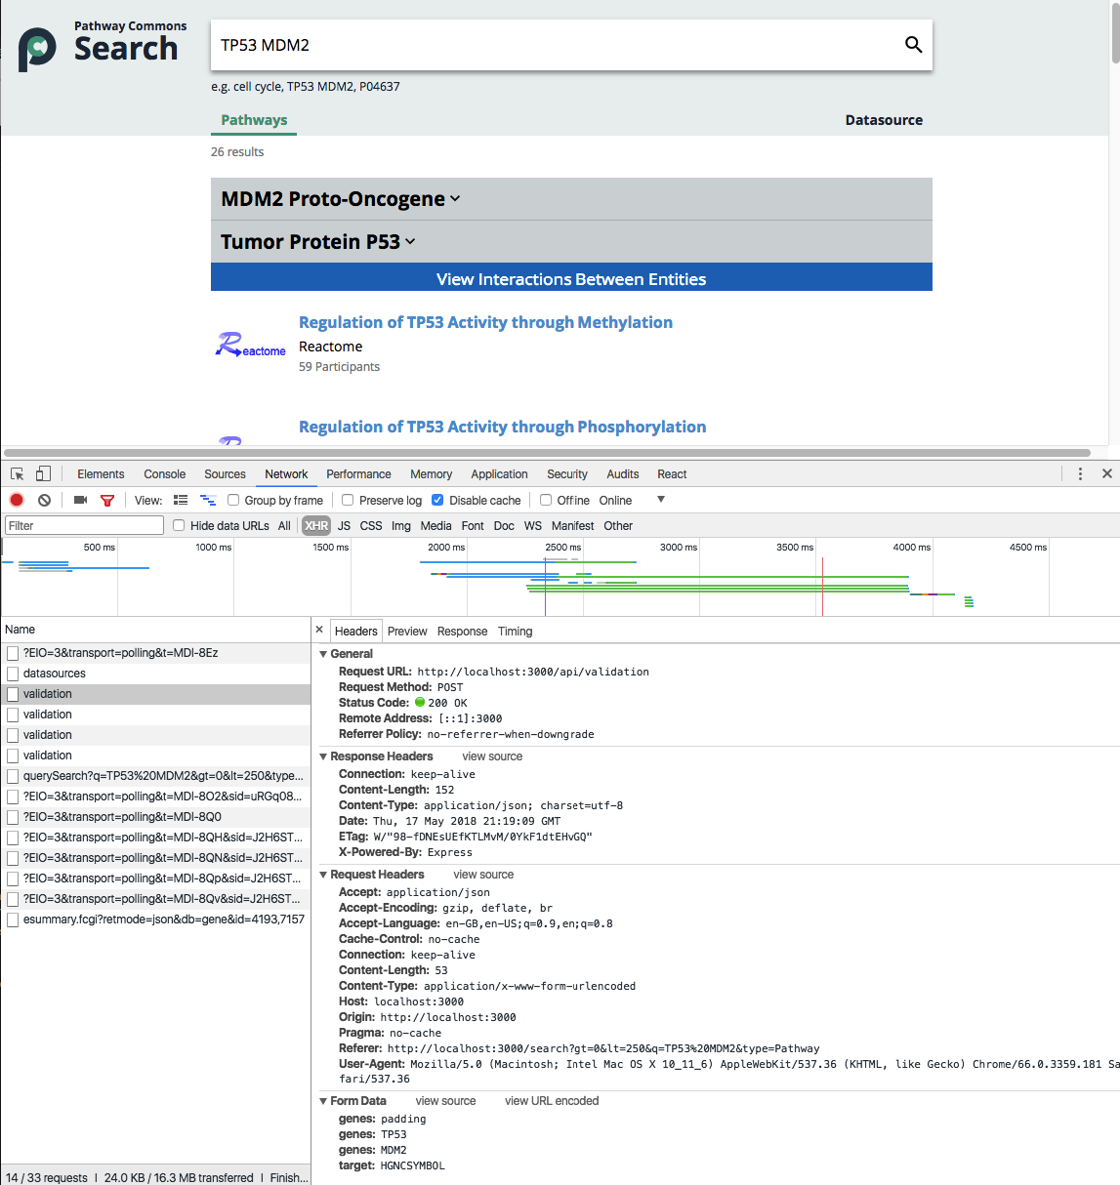Expand the Tumor Protein P53 section
This screenshot has height=1185, width=1120.
317,242
